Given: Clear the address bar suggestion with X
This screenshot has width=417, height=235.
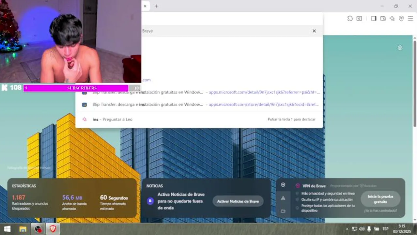Looking at the screenshot, I should (314, 31).
